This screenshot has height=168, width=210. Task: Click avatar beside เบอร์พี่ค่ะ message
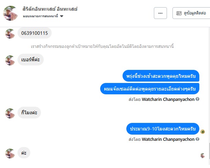tap(10, 60)
